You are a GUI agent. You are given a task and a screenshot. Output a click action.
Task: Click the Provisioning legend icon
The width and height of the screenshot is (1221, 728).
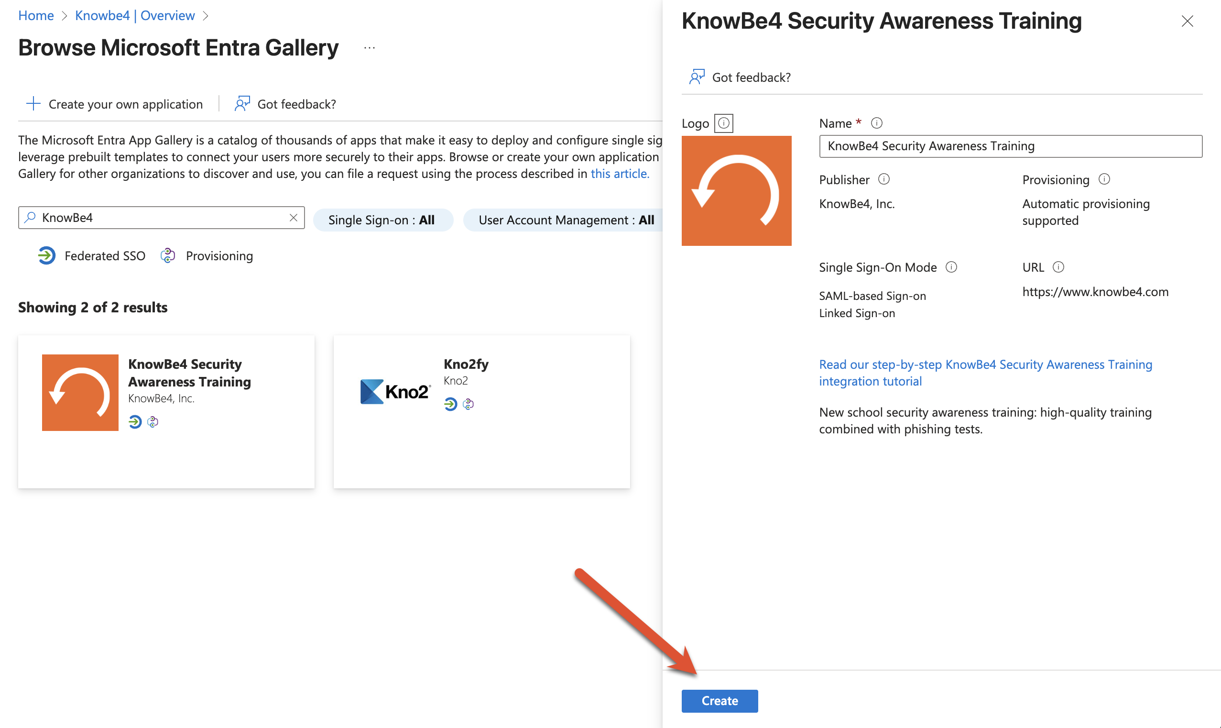click(168, 255)
